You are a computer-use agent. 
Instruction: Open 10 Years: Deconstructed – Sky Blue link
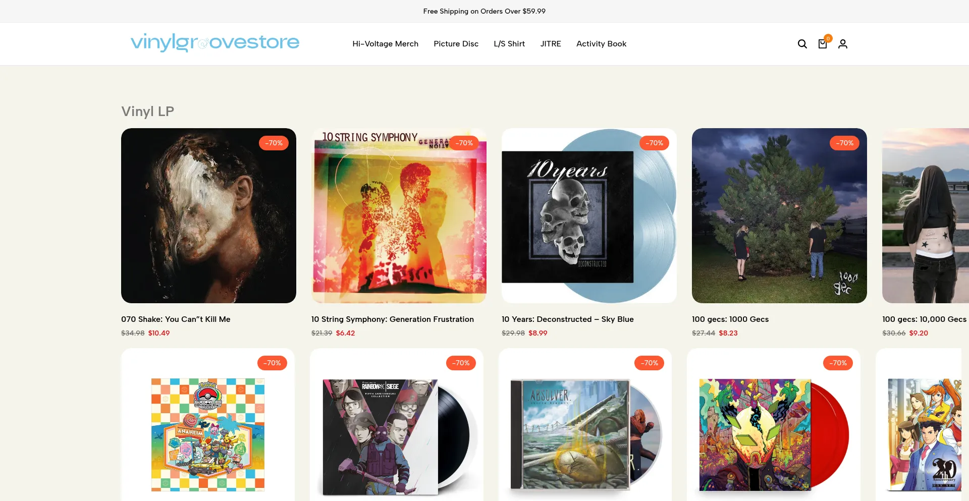pos(568,319)
